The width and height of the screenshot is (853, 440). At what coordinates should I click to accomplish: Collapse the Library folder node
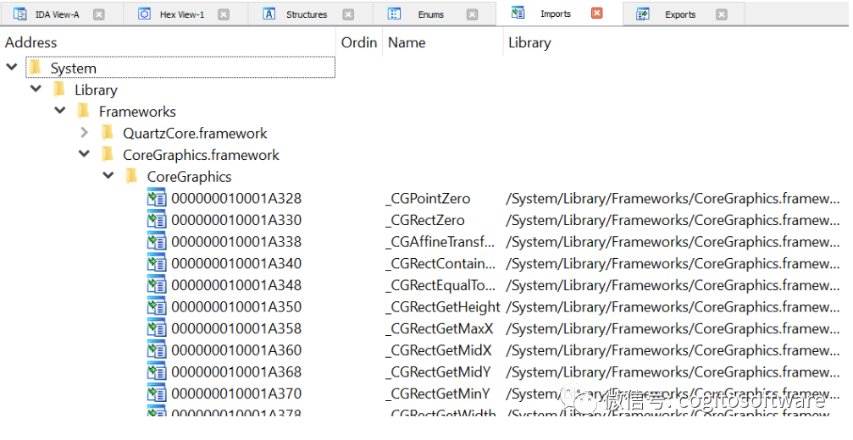[x=36, y=89]
